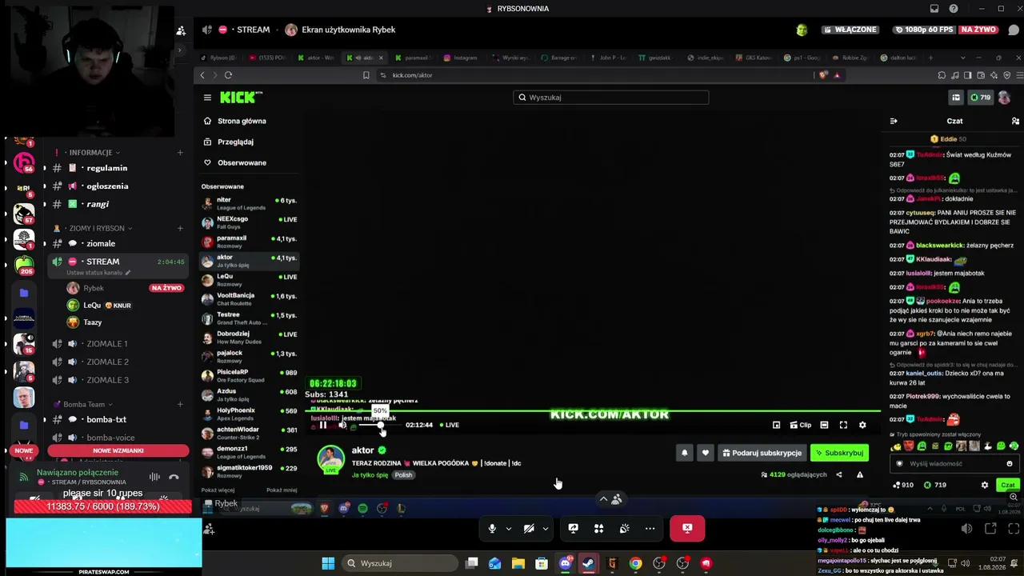This screenshot has height=576, width=1024.
Task: Enable notifications bell for aktor
Action: (x=685, y=453)
